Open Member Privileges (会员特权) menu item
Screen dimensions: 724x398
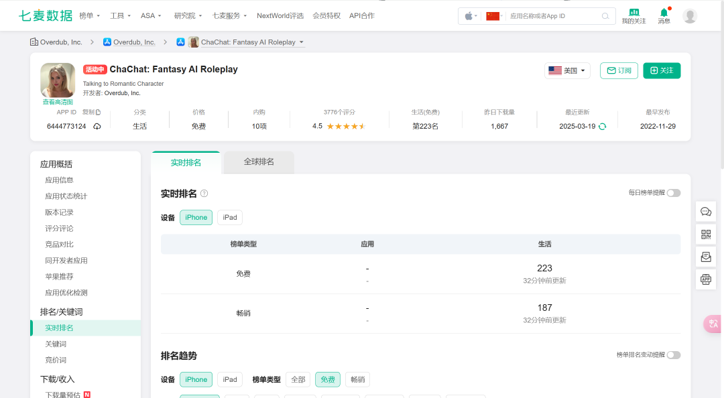point(326,15)
